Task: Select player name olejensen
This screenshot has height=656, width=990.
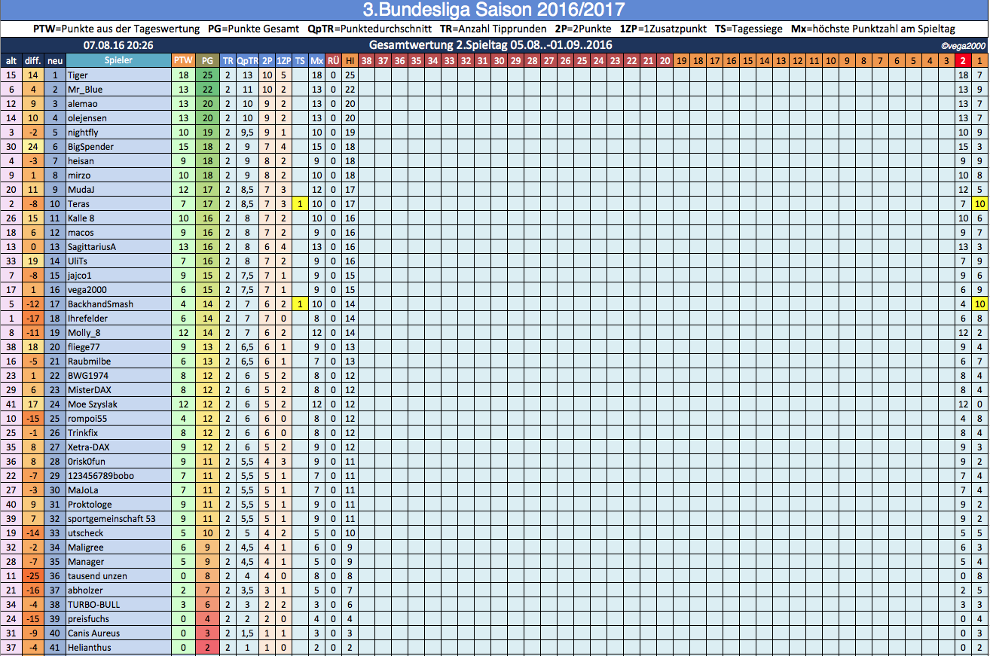Action: pyautogui.click(x=87, y=118)
